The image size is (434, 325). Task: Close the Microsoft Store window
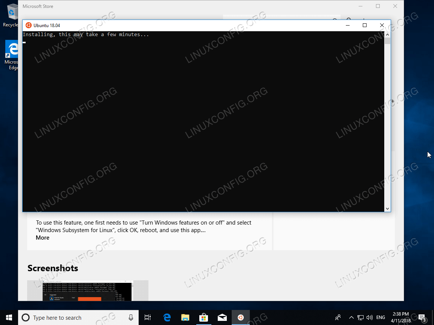(395, 6)
